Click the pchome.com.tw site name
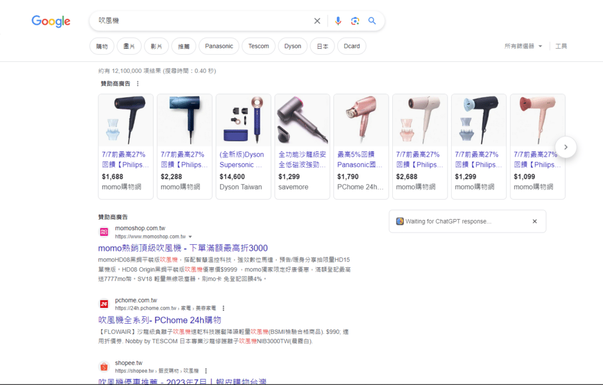 tap(136, 300)
